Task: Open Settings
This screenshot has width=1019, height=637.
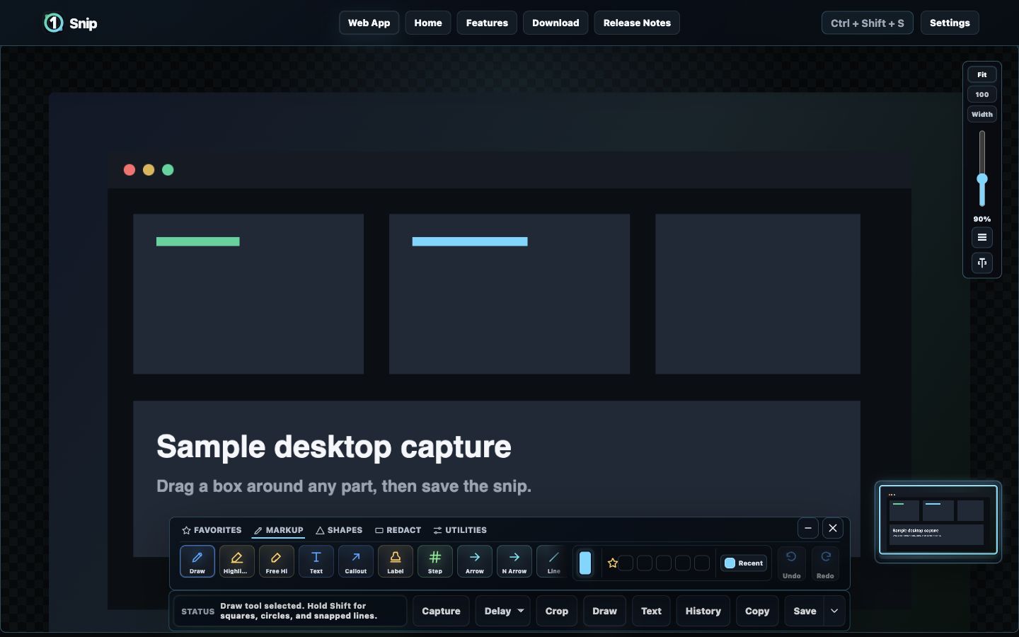Action: coord(950,23)
